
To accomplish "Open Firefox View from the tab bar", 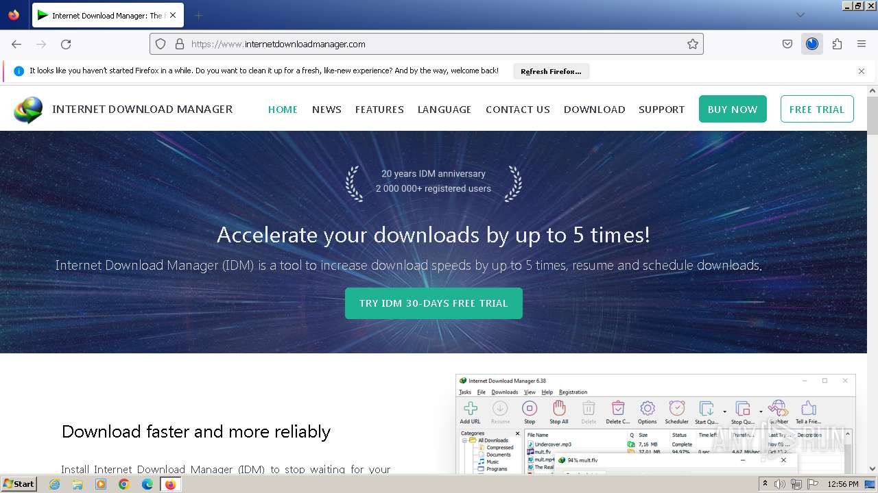I will (x=14, y=15).
